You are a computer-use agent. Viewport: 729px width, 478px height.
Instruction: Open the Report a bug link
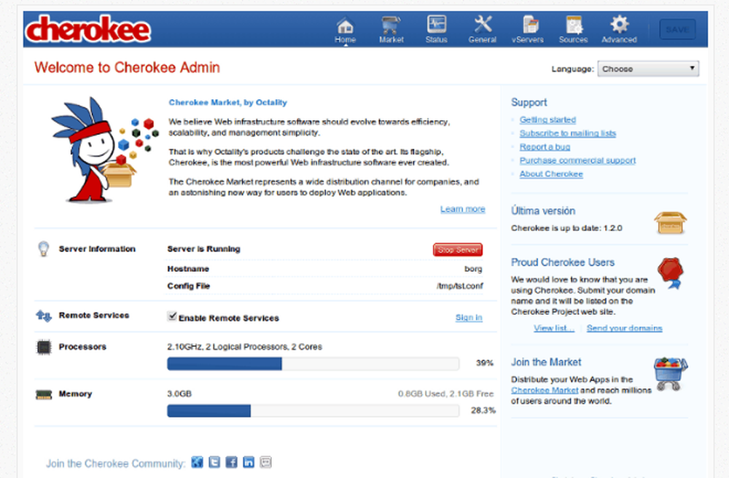point(545,146)
